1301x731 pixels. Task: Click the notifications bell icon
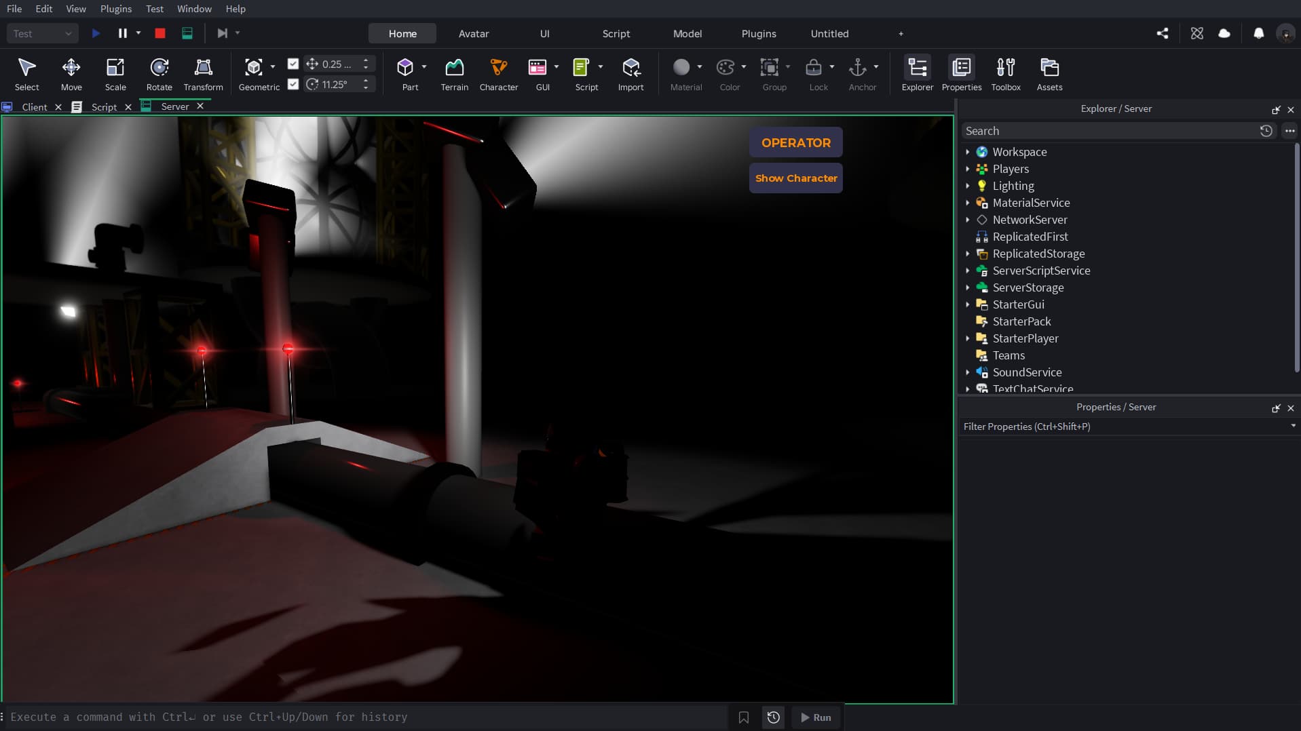coord(1258,33)
